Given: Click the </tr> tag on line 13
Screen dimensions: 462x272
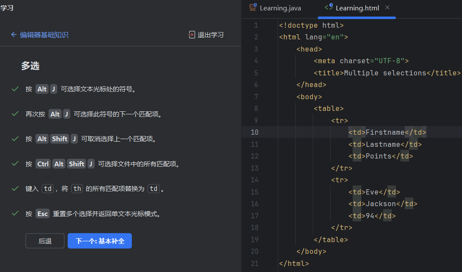Looking at the screenshot, I should coord(342,168).
